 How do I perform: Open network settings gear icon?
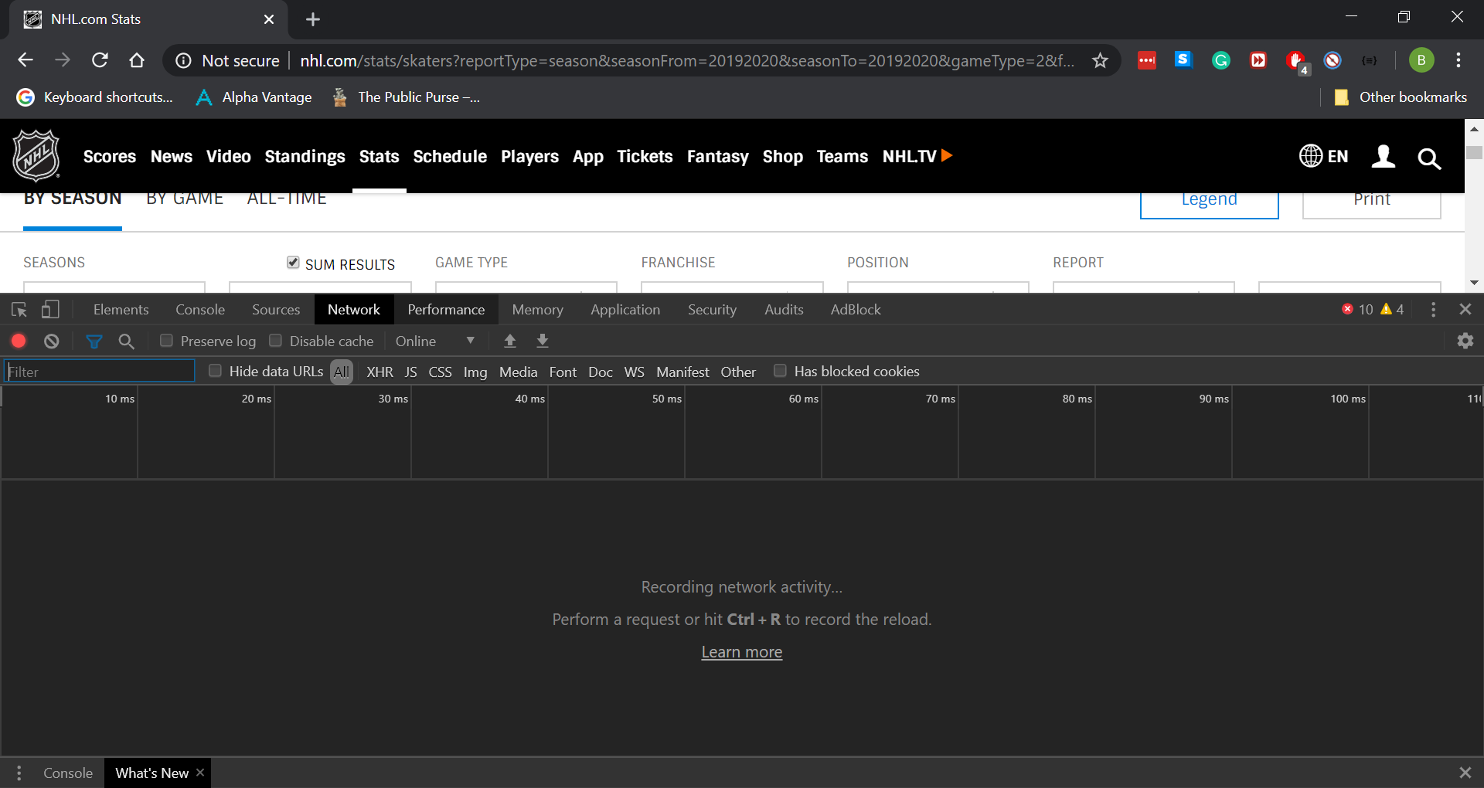[x=1465, y=341]
